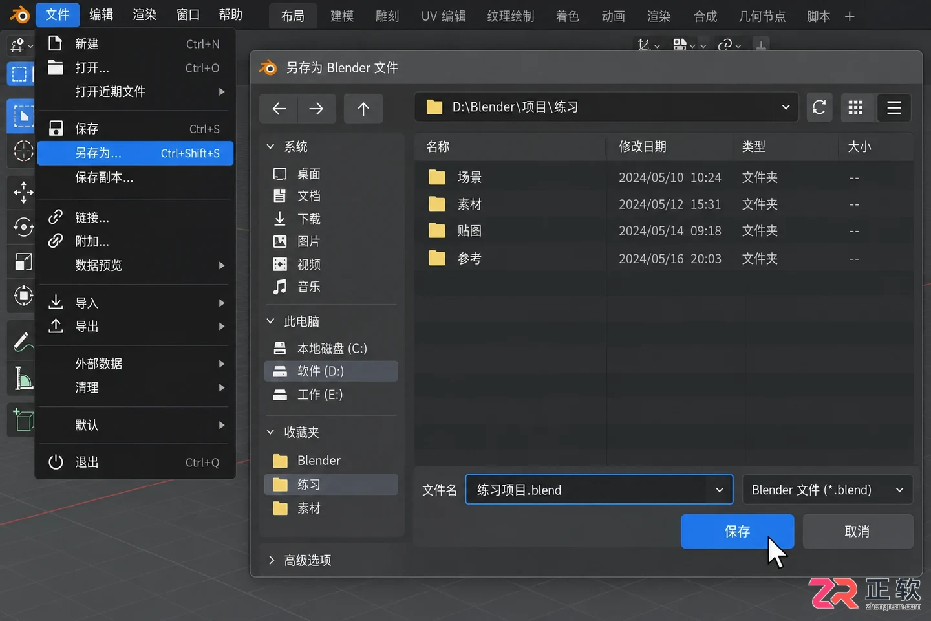Choose 打开... from the file menu

point(135,68)
